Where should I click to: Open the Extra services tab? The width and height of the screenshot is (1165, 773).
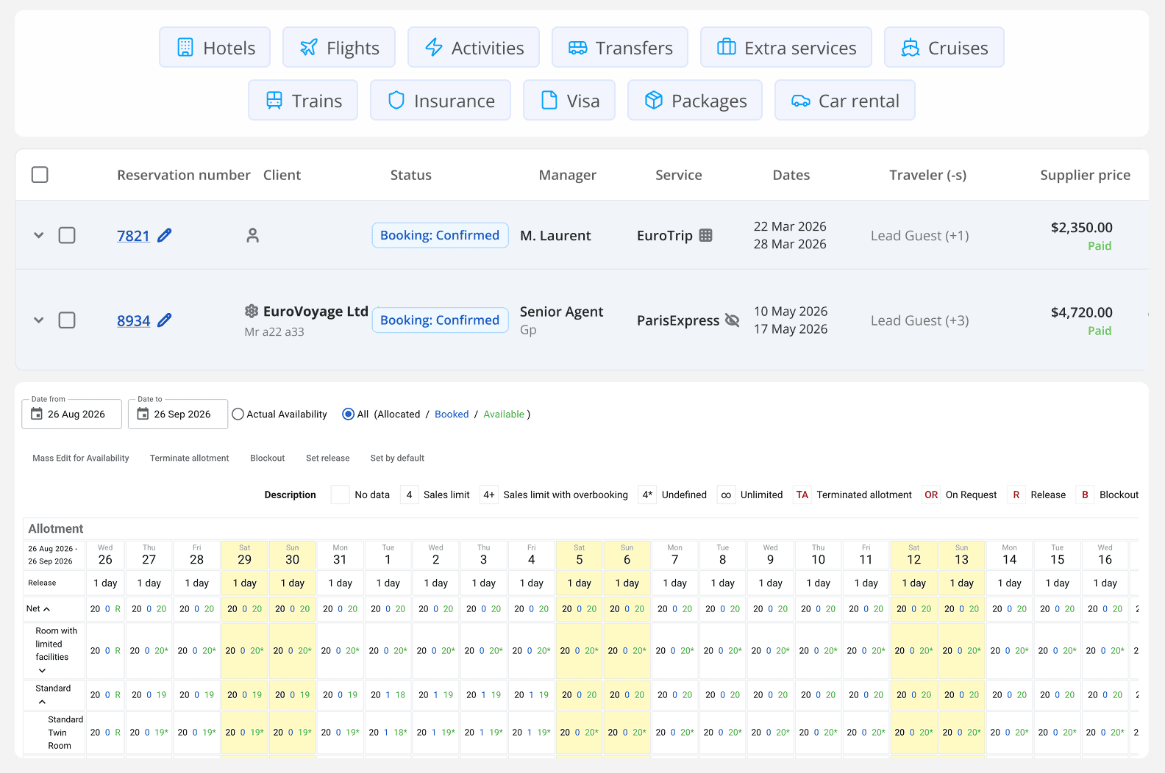[x=786, y=48]
